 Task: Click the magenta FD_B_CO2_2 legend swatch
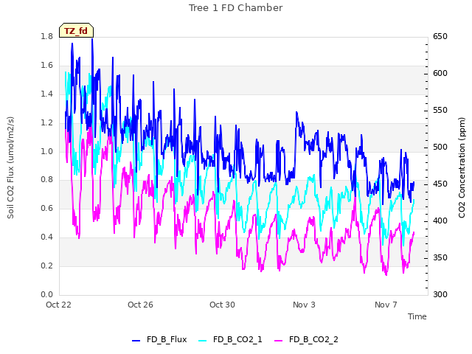(279, 341)
